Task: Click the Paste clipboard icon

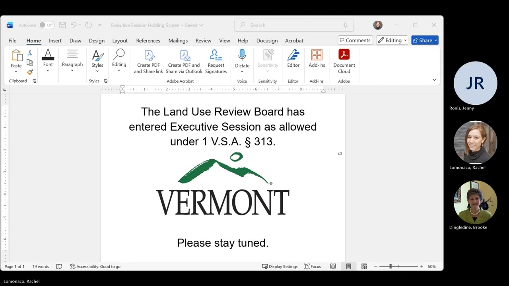Action: pyautogui.click(x=16, y=55)
